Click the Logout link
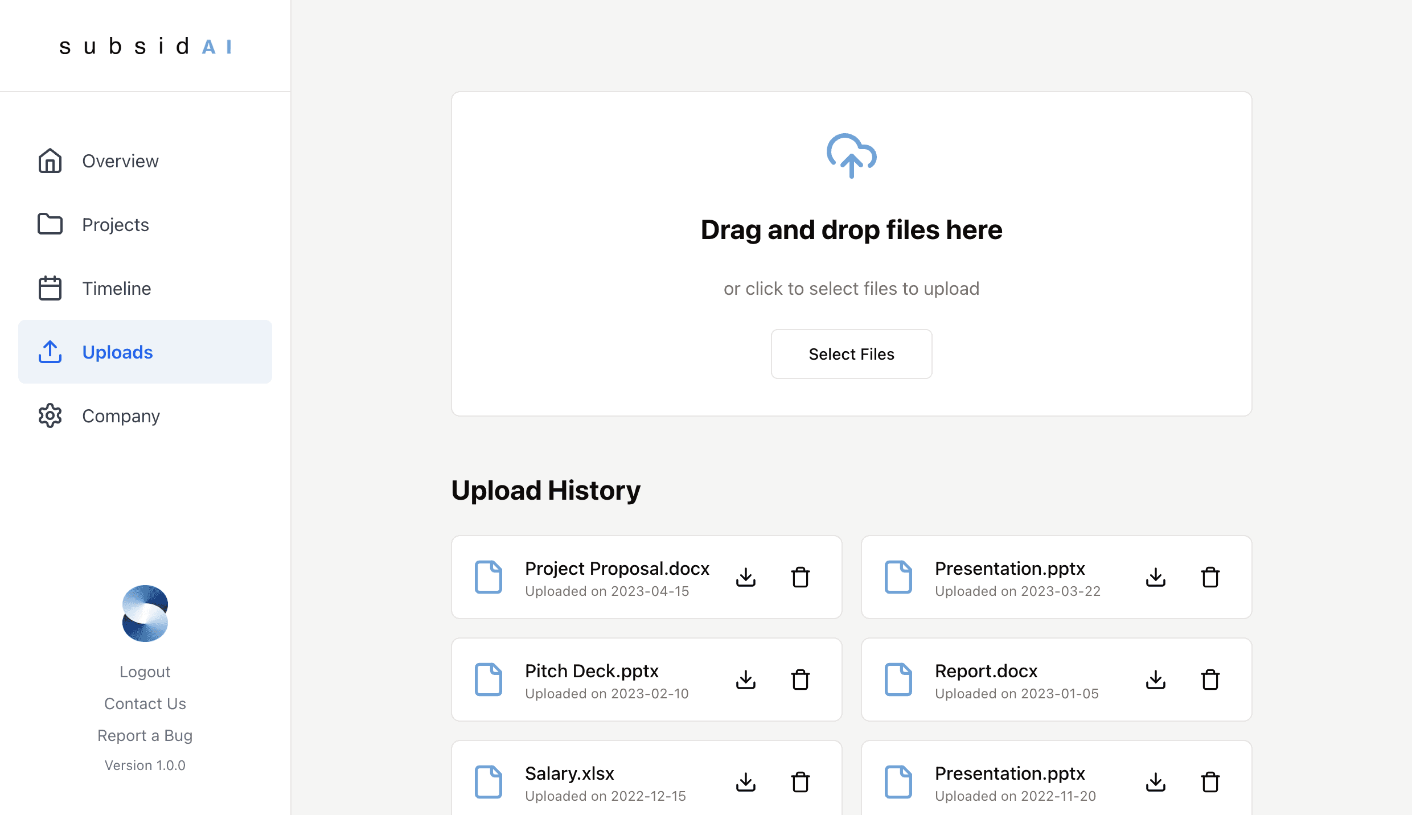The width and height of the screenshot is (1412, 815). [x=145, y=672]
